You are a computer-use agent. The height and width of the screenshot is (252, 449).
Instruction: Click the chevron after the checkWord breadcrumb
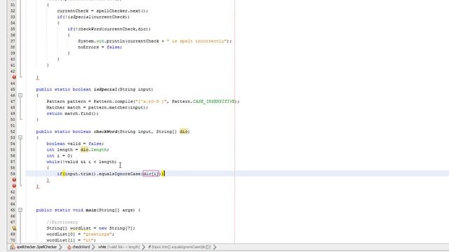pos(93,247)
